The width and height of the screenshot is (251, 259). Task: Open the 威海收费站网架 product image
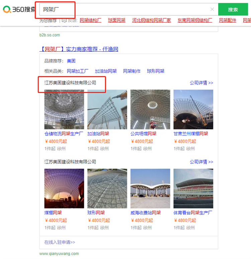[x=150, y=188]
